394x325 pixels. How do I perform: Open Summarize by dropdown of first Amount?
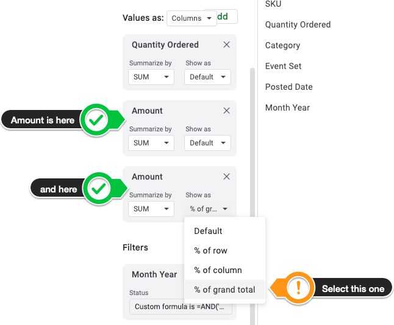click(151, 143)
